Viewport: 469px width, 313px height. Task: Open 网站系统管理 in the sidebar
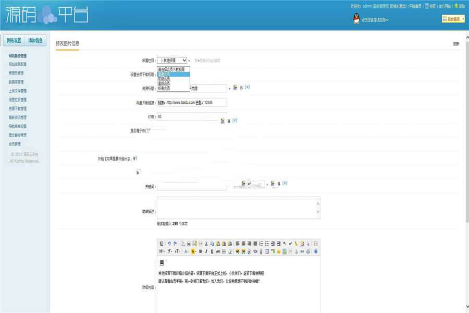[x=17, y=56]
